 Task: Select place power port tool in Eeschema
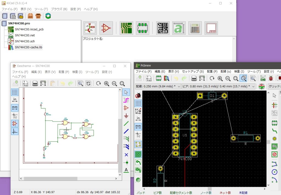click(126, 116)
